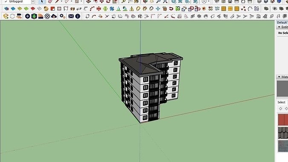Click the yellow square with diagonal icon
Viewport: 288px width, 162px height.
pyautogui.click(x=224, y=9)
